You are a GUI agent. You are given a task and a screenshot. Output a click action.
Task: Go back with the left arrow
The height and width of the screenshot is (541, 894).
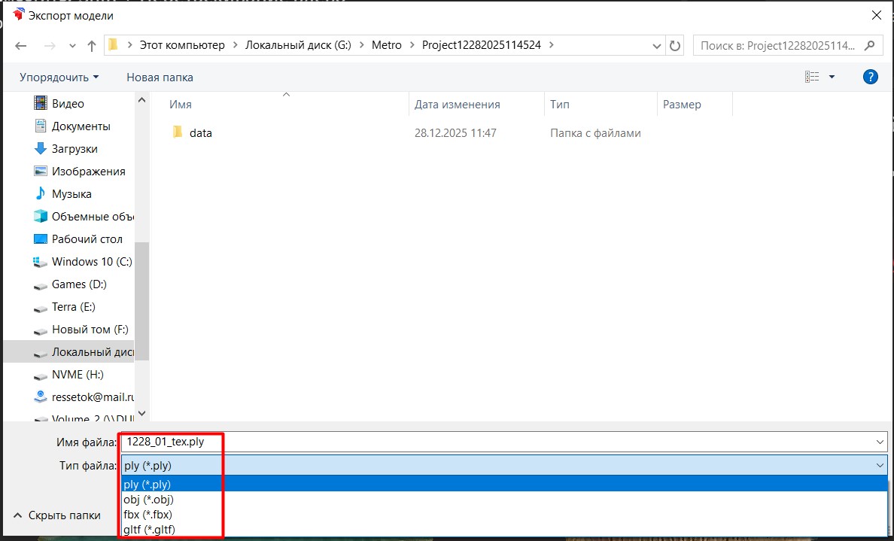click(x=21, y=46)
